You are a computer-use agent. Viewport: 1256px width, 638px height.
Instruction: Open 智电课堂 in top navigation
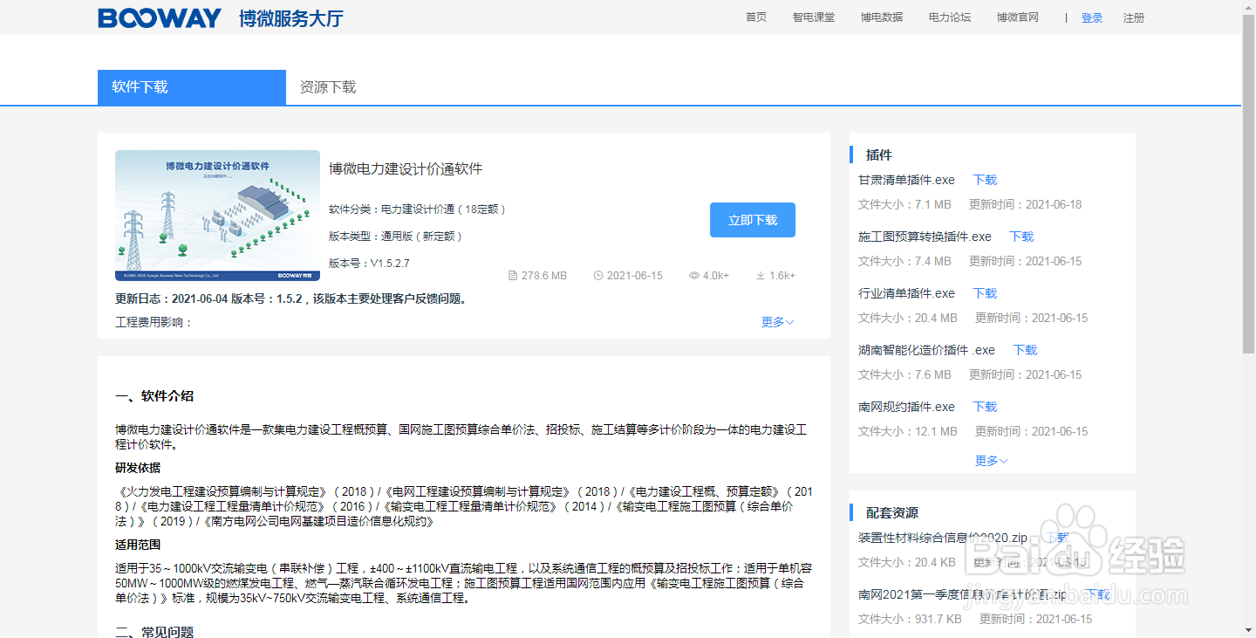(x=814, y=17)
